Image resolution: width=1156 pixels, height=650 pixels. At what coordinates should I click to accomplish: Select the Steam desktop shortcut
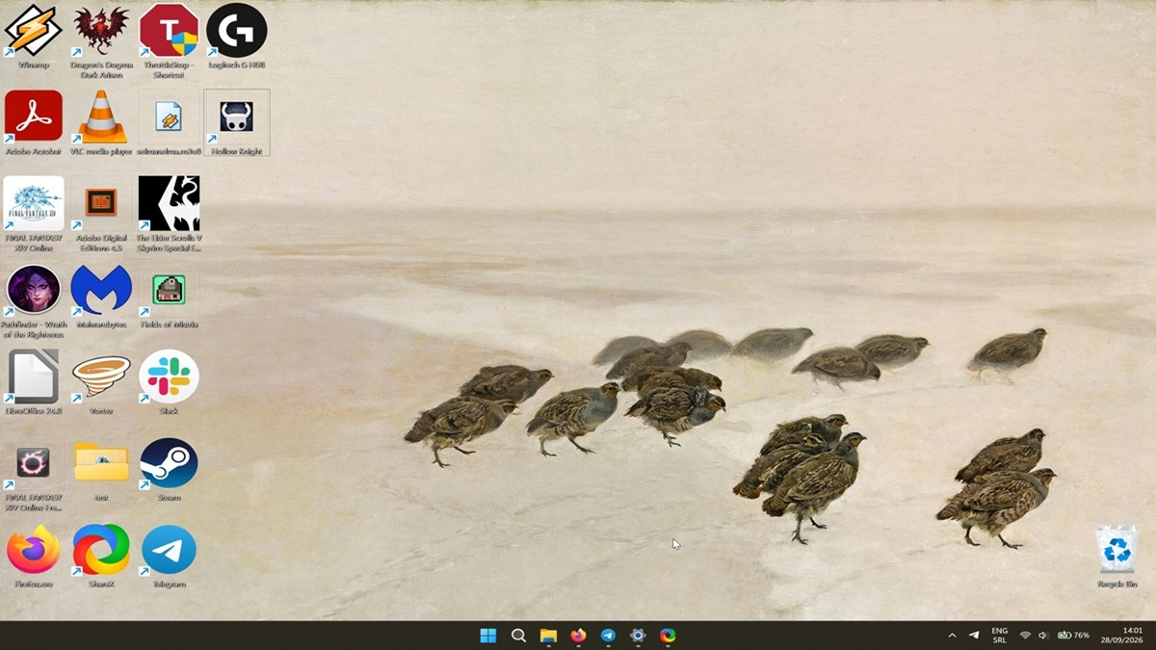tap(169, 470)
